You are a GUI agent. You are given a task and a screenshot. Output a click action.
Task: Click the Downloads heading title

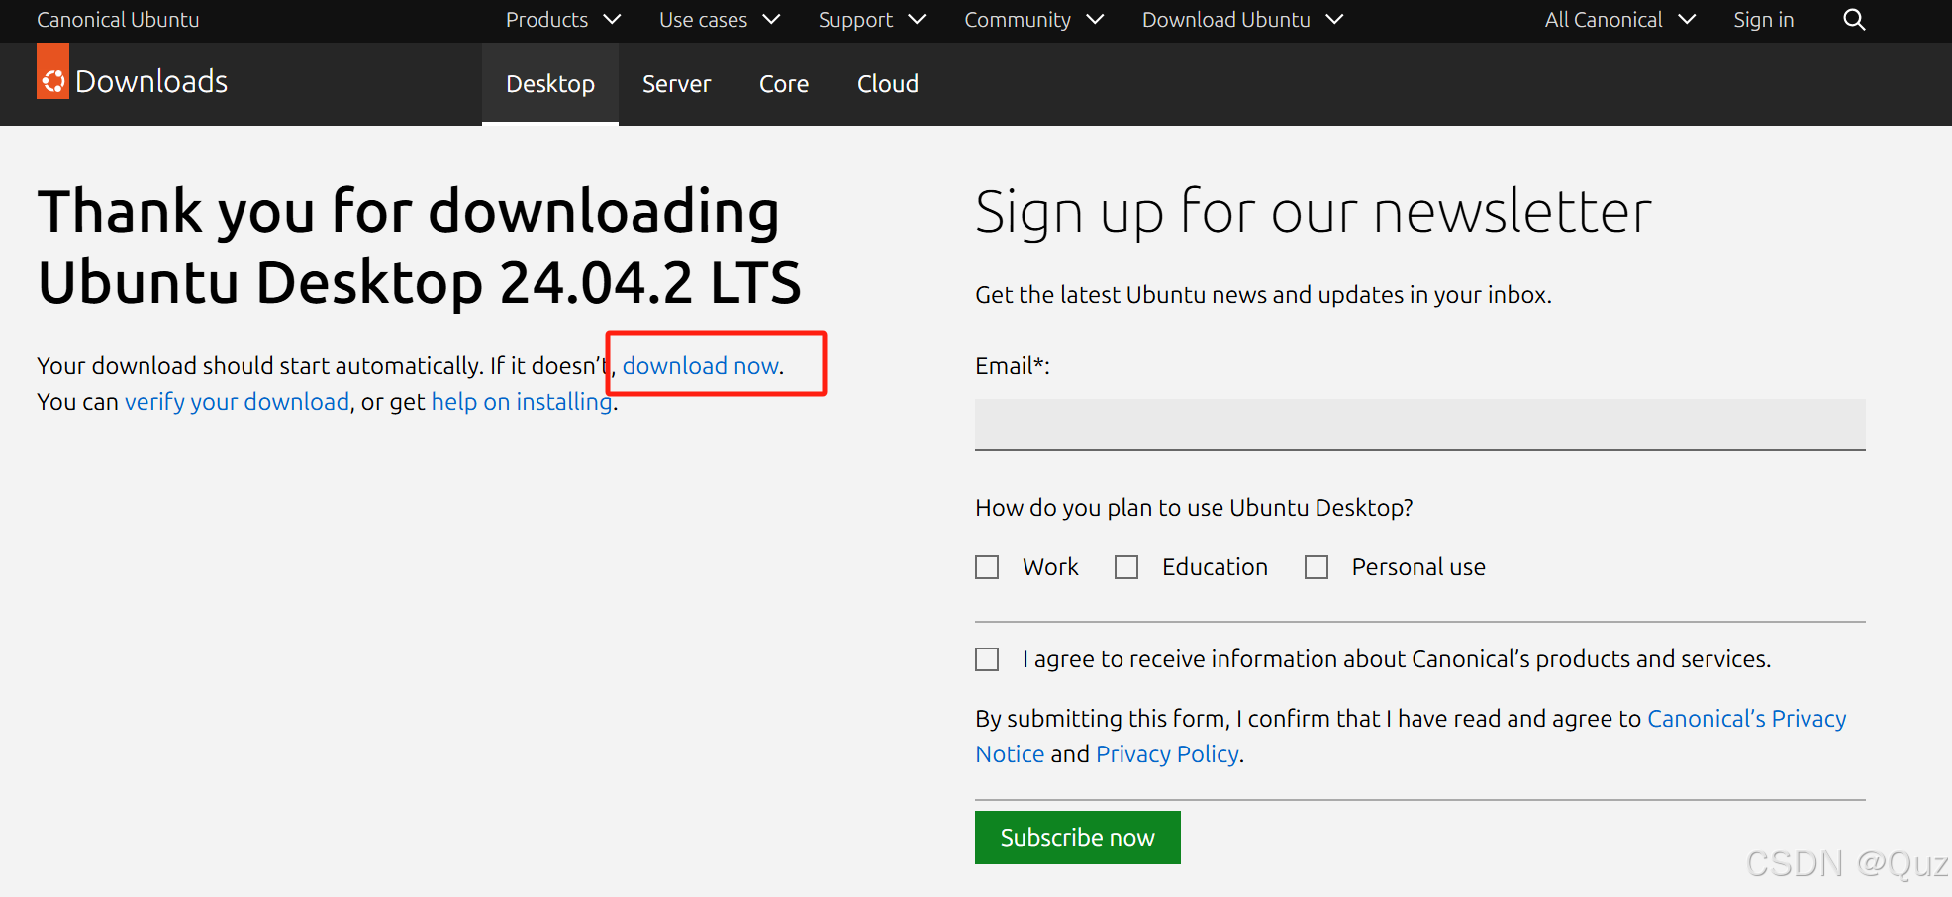(x=151, y=81)
